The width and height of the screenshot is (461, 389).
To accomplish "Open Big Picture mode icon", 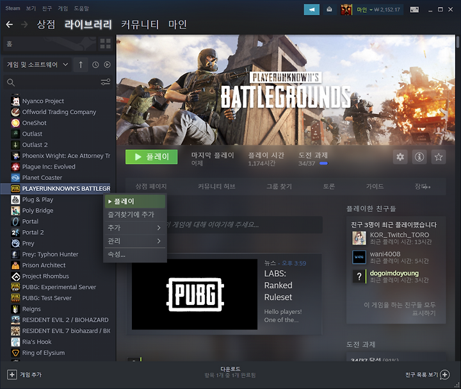I will point(414,10).
